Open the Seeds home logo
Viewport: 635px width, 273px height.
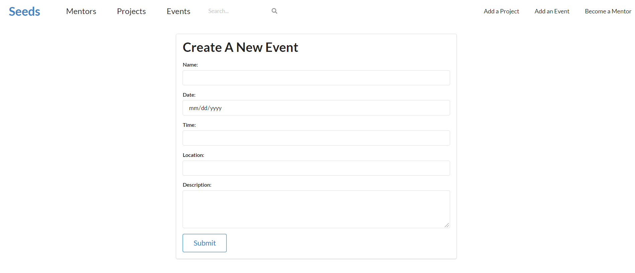(x=24, y=11)
